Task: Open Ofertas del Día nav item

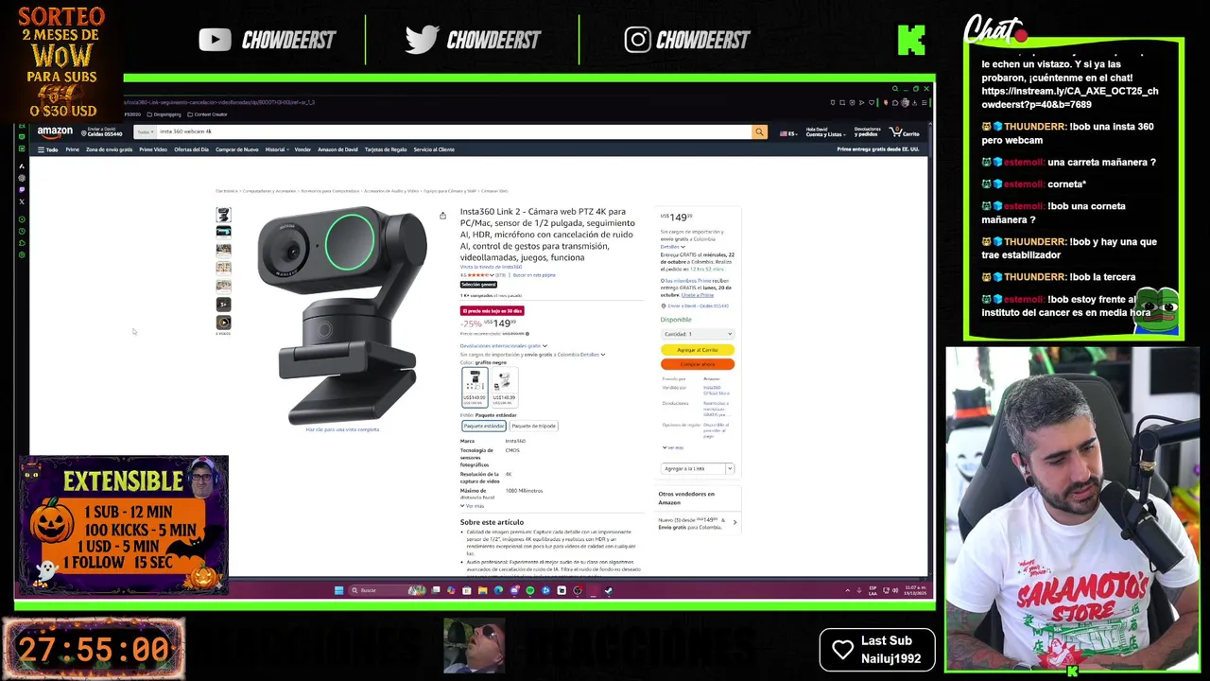Action: click(x=191, y=149)
